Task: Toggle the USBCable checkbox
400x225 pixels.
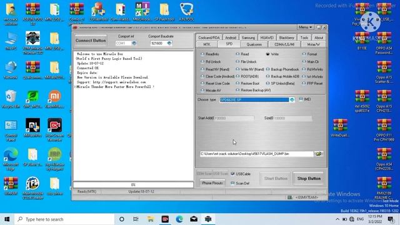Action: point(232,174)
